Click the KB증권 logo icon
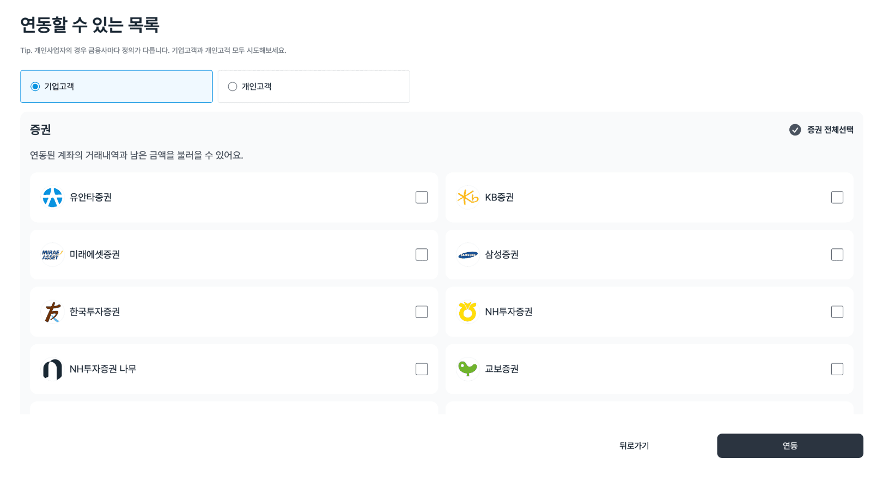Viewport: 871px width, 482px height. tap(468, 197)
